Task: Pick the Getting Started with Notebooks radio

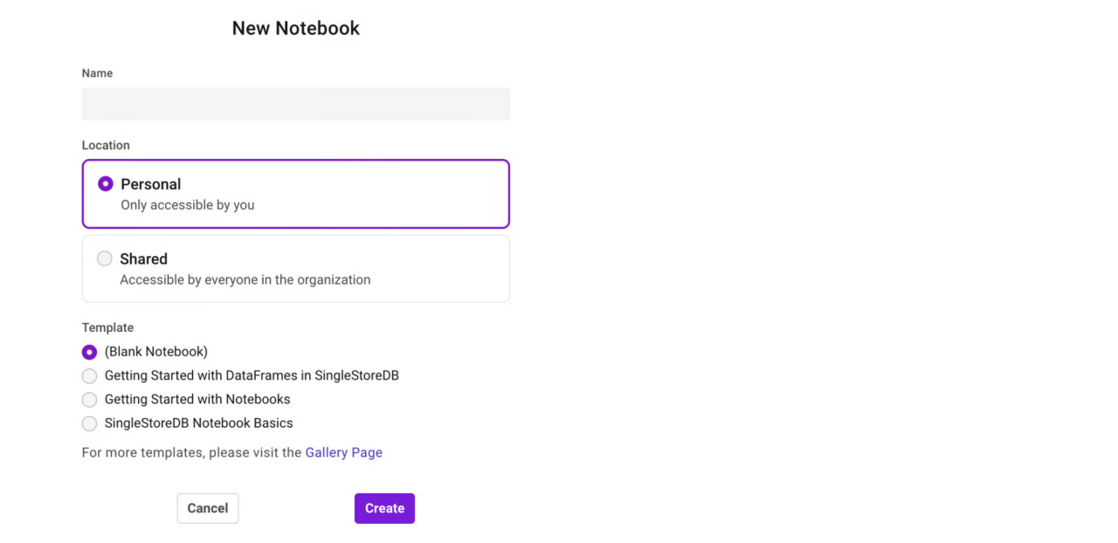Action: pos(89,400)
